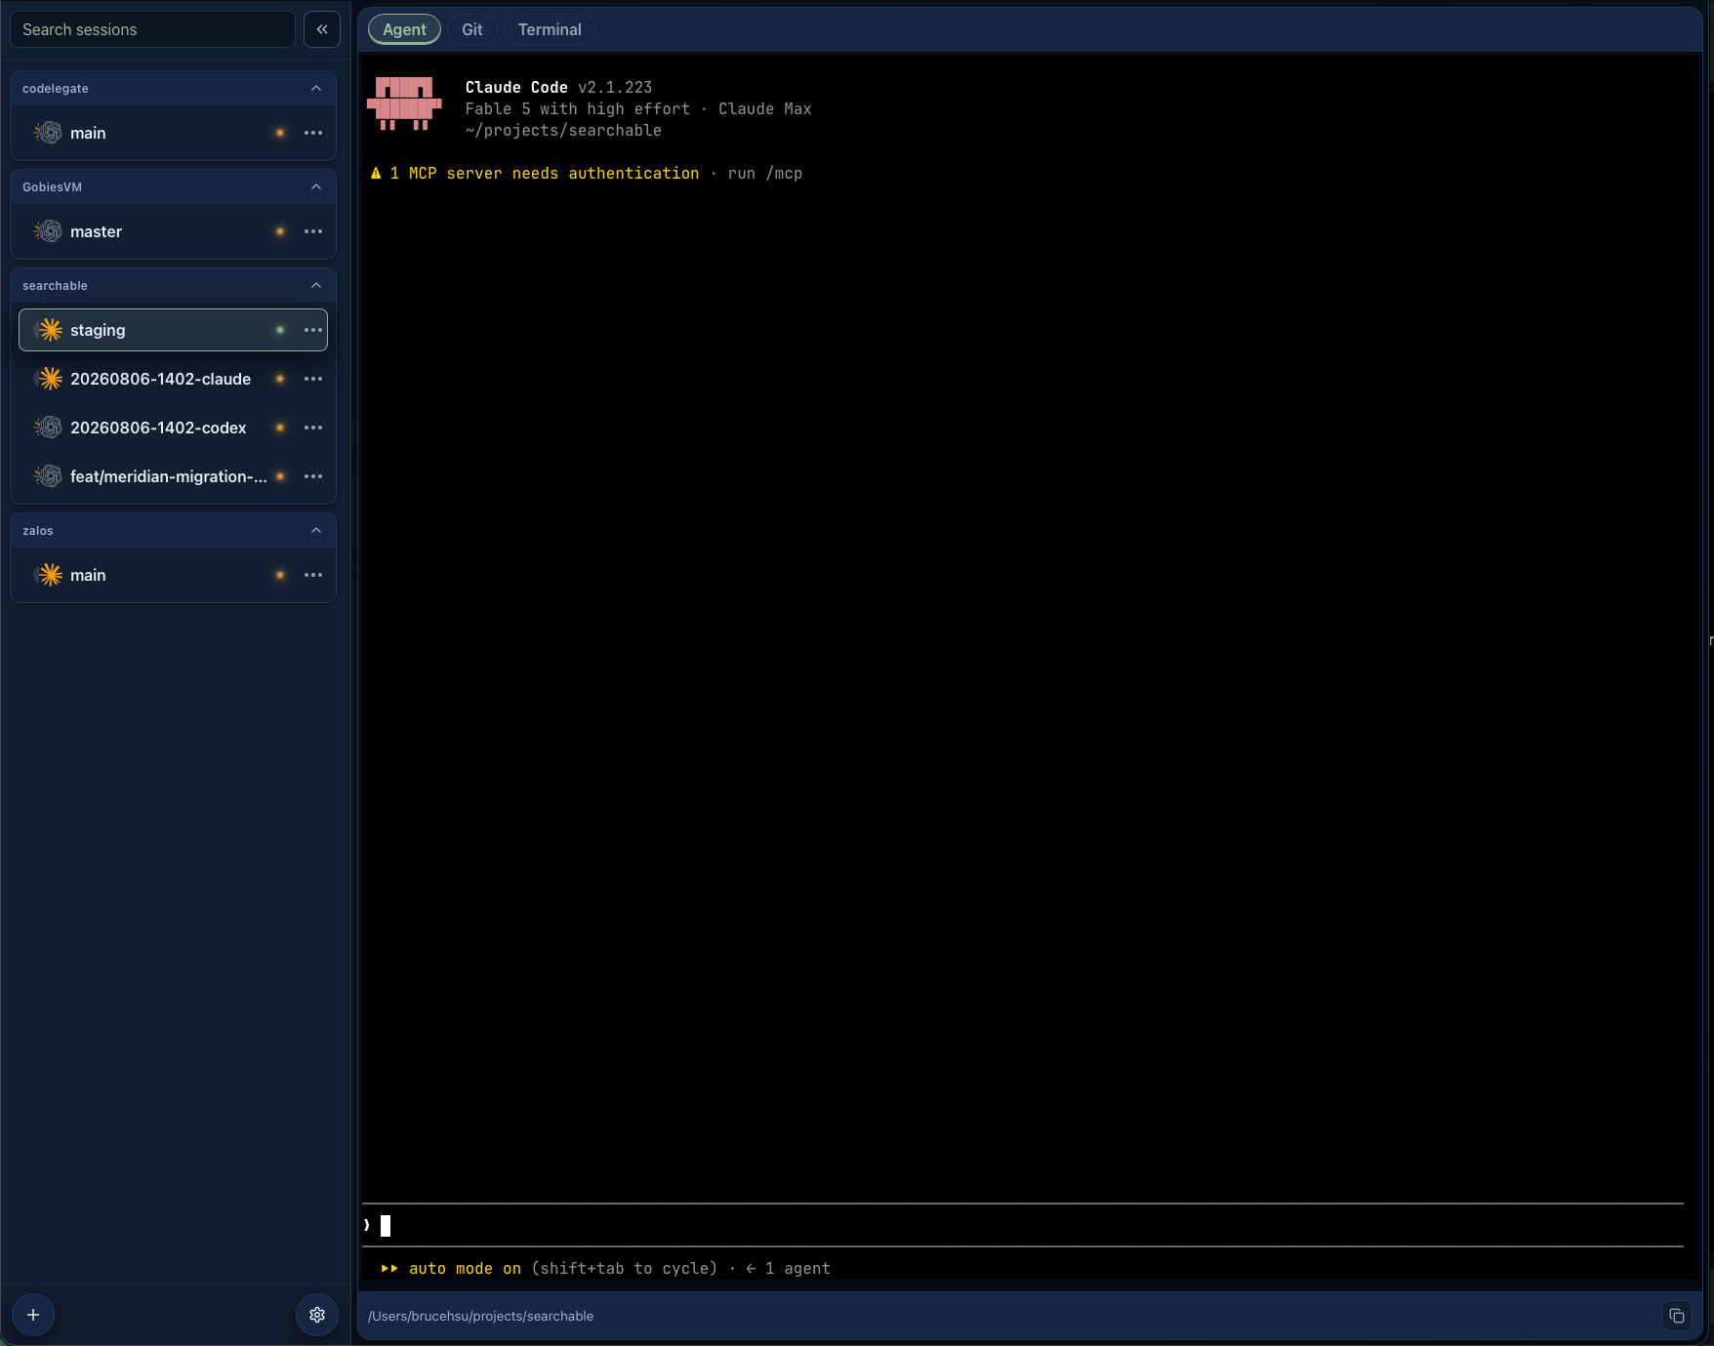Open more options for feat/meridian-migration session
1714x1346 pixels.
pos(313,476)
